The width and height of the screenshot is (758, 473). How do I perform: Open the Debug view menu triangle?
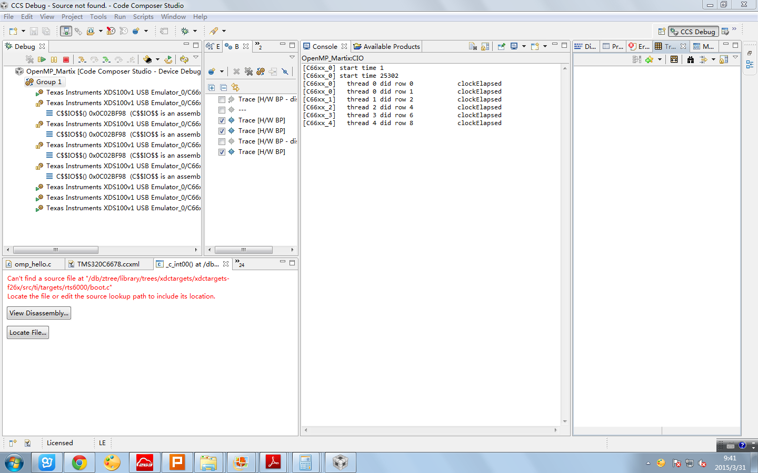[196, 57]
